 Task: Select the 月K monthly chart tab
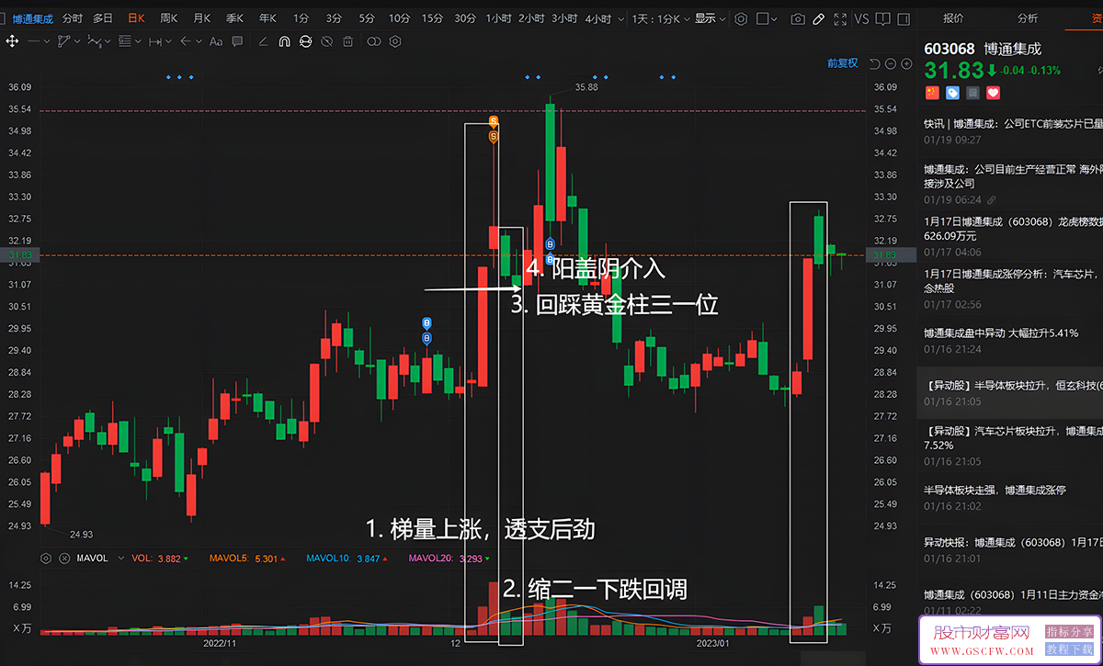[x=201, y=18]
